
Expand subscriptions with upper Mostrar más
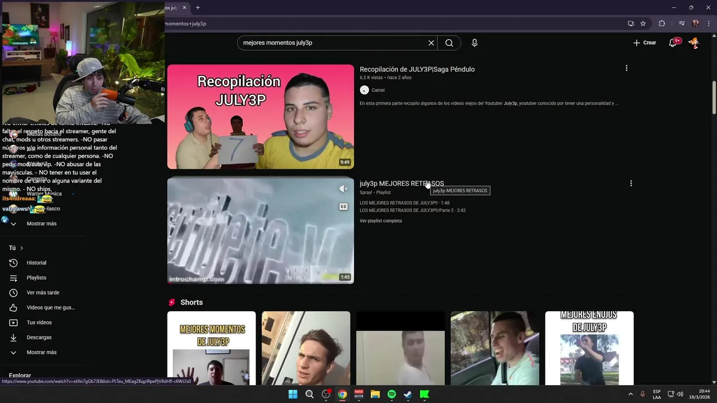tap(41, 224)
